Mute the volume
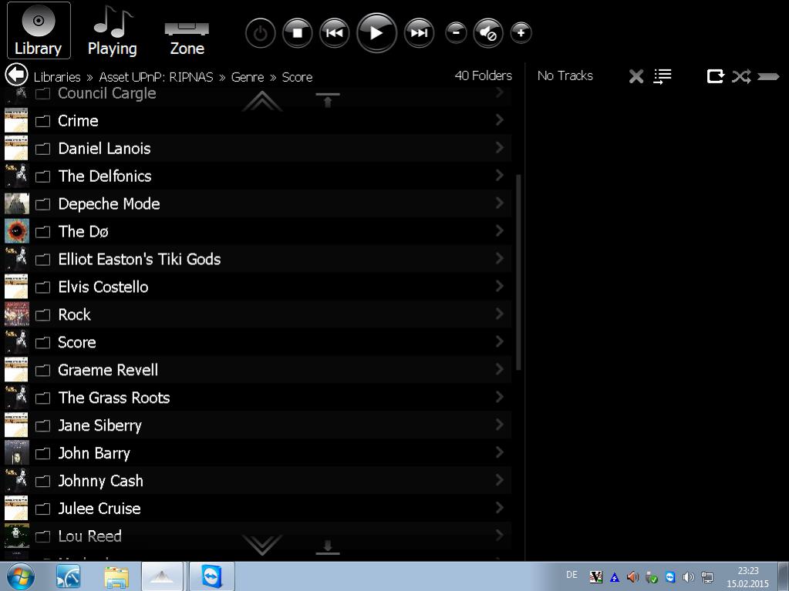Viewport: 789px width, 591px height. point(487,33)
